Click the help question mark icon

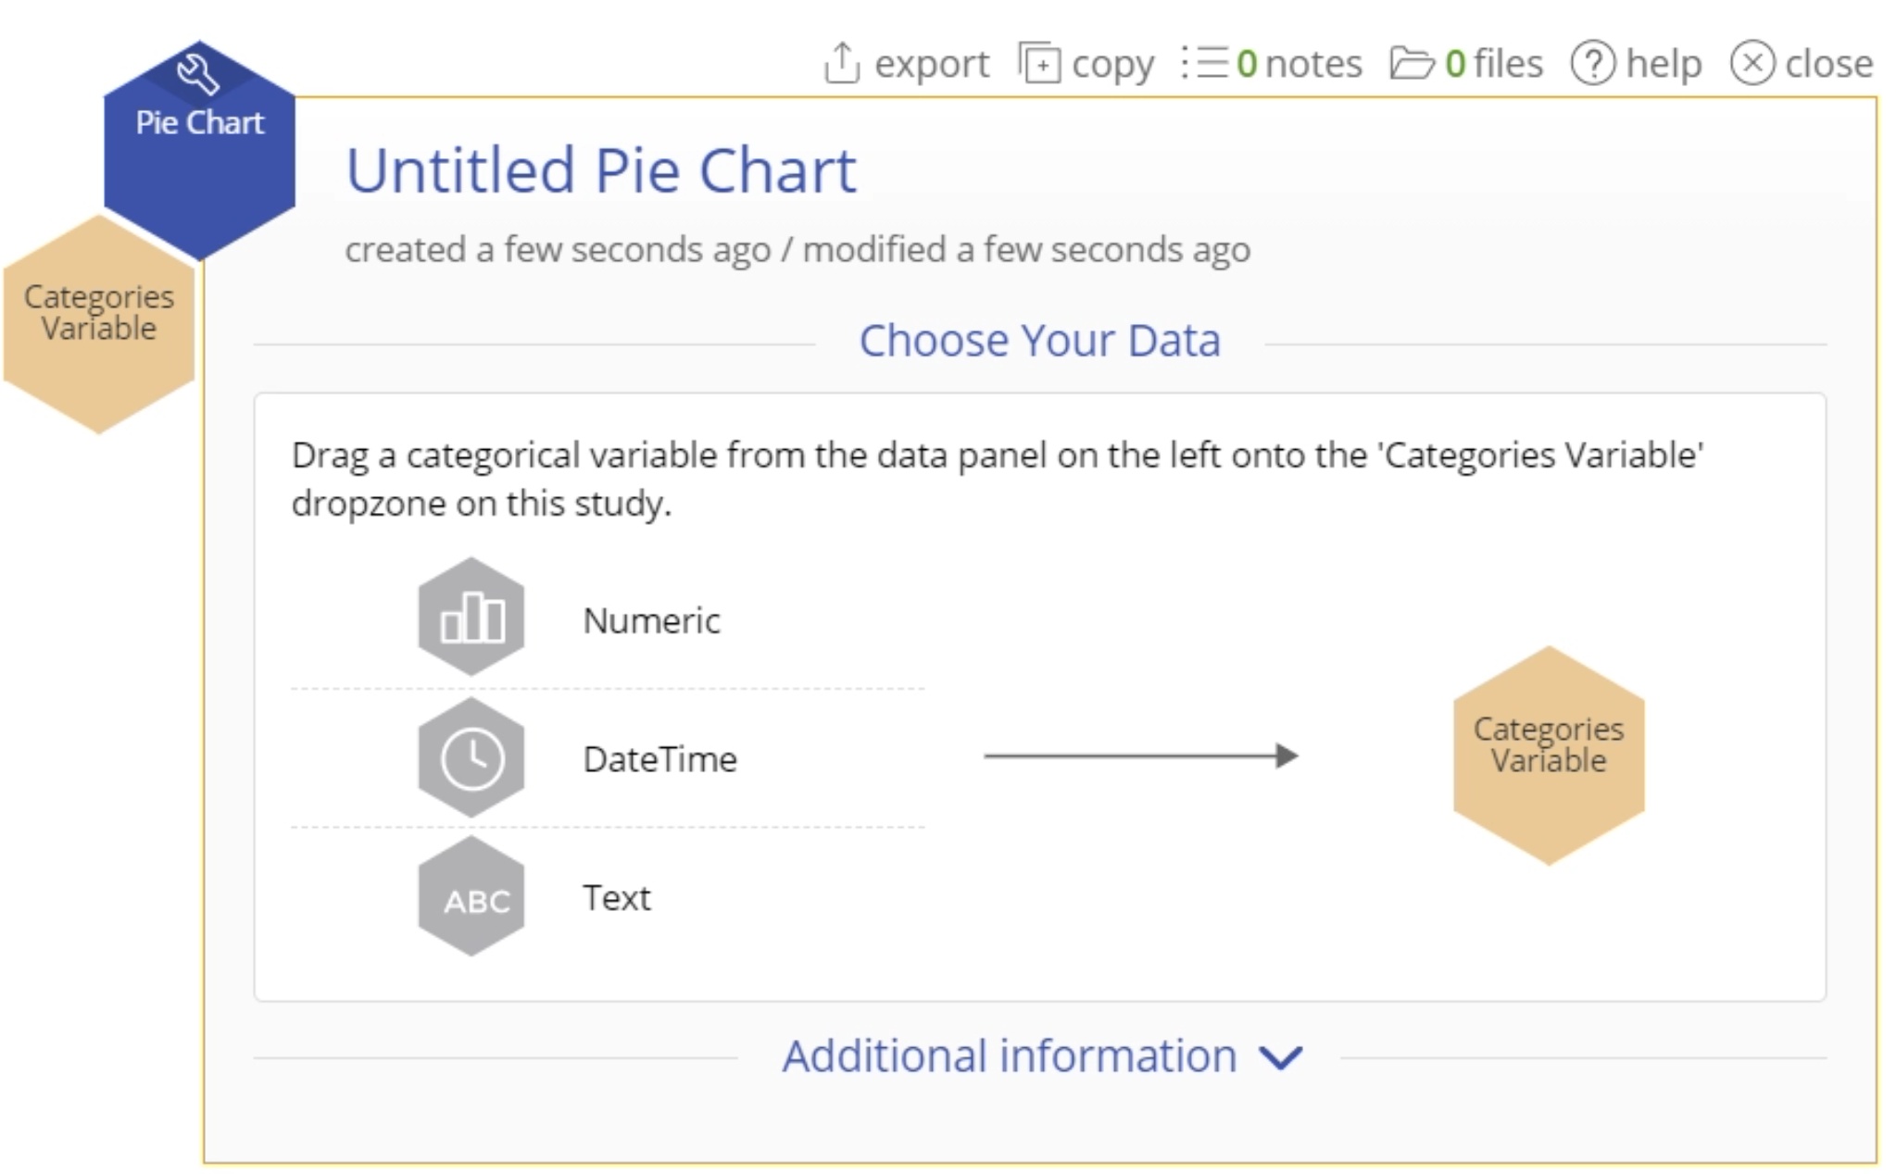pyautogui.click(x=1592, y=64)
